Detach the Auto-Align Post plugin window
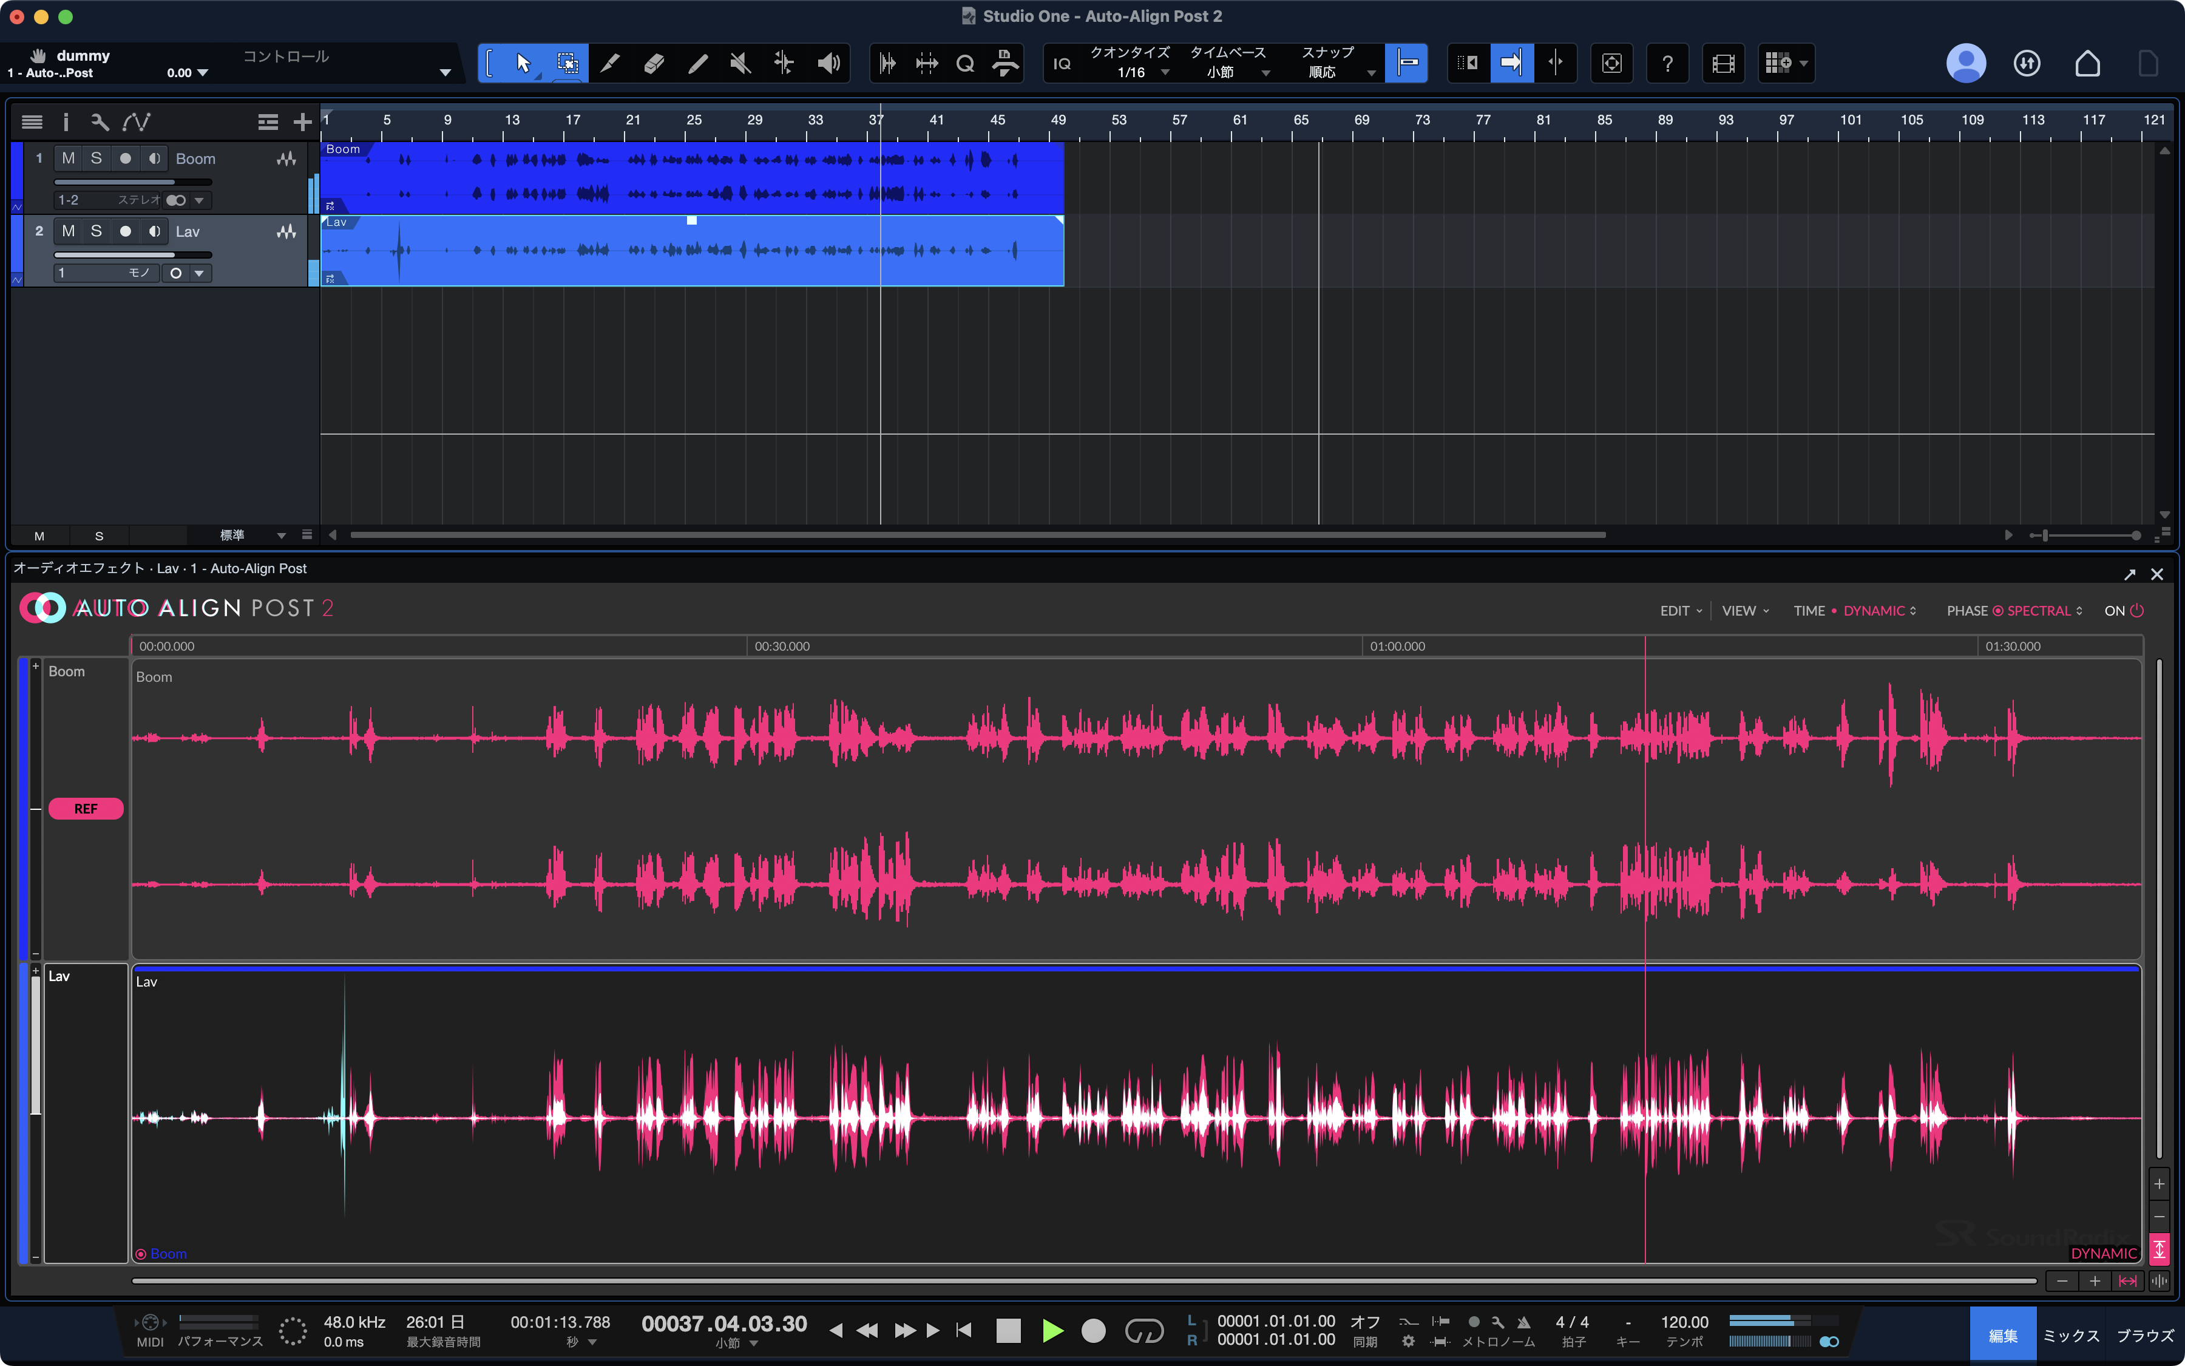The height and width of the screenshot is (1366, 2185). pyautogui.click(x=2130, y=574)
